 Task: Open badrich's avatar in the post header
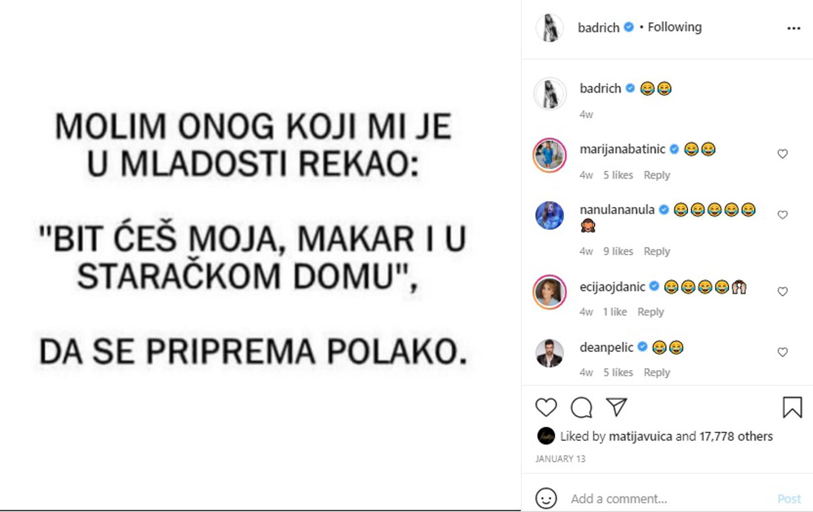pyautogui.click(x=549, y=28)
